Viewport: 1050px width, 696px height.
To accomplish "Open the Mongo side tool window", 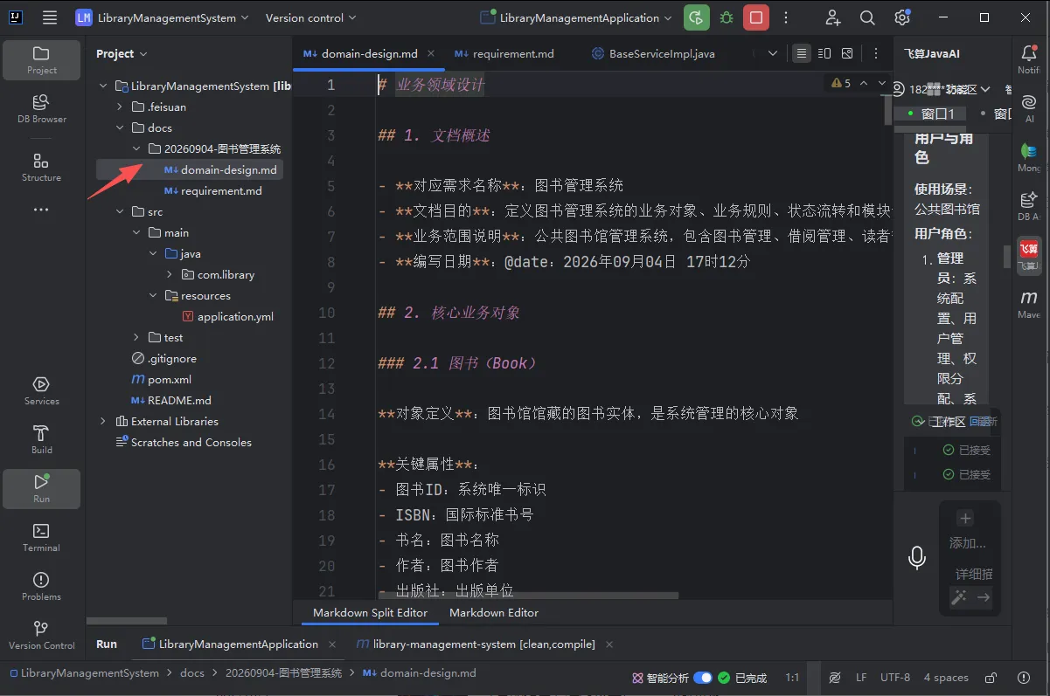I will 1029,157.
